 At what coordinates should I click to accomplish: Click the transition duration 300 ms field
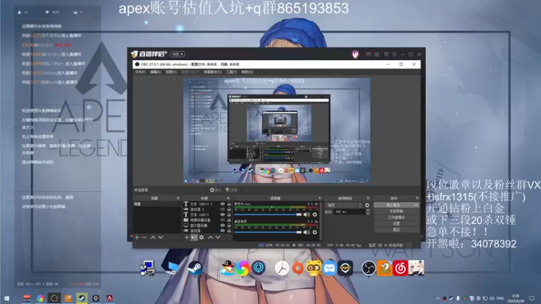(350, 212)
